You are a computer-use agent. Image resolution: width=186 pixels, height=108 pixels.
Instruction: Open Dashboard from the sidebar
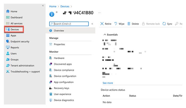point(8,18)
